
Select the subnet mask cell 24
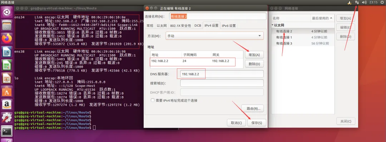point(184,61)
